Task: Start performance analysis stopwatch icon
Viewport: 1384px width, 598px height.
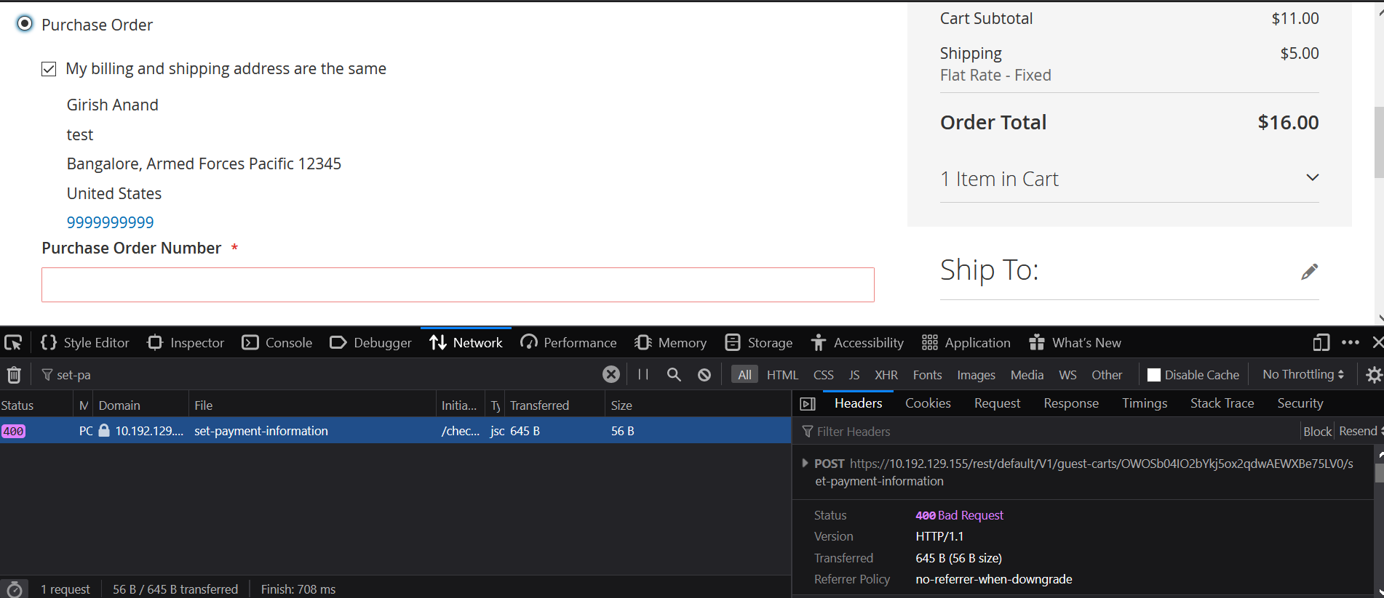Action: 15,589
